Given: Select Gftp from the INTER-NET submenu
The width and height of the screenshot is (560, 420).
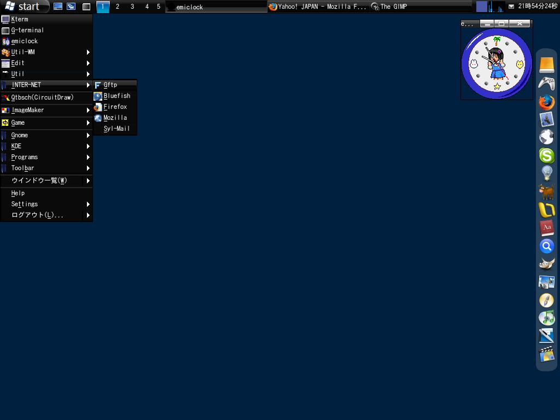Looking at the screenshot, I should click(x=110, y=85).
